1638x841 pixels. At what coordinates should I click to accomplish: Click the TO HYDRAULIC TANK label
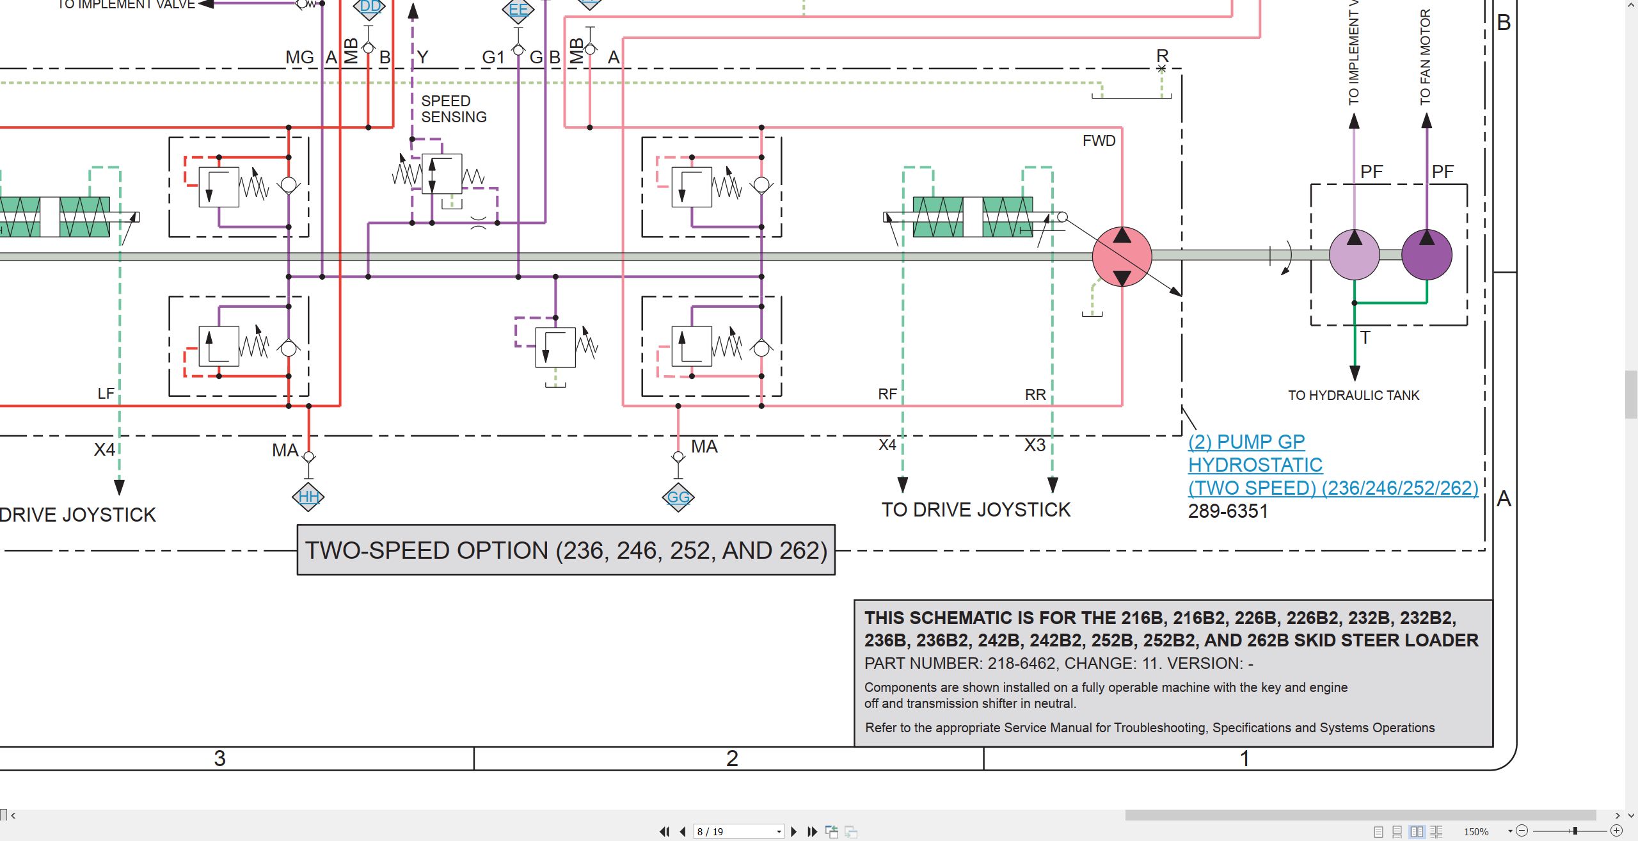click(x=1354, y=396)
